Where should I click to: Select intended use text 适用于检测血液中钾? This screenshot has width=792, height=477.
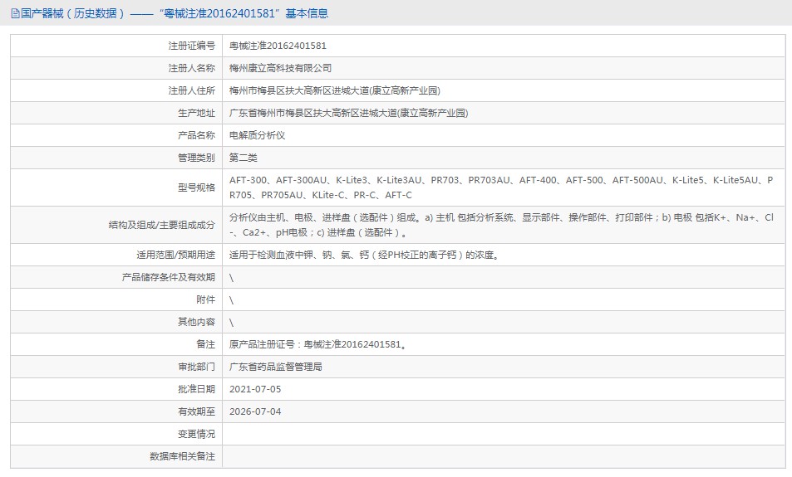[364, 256]
